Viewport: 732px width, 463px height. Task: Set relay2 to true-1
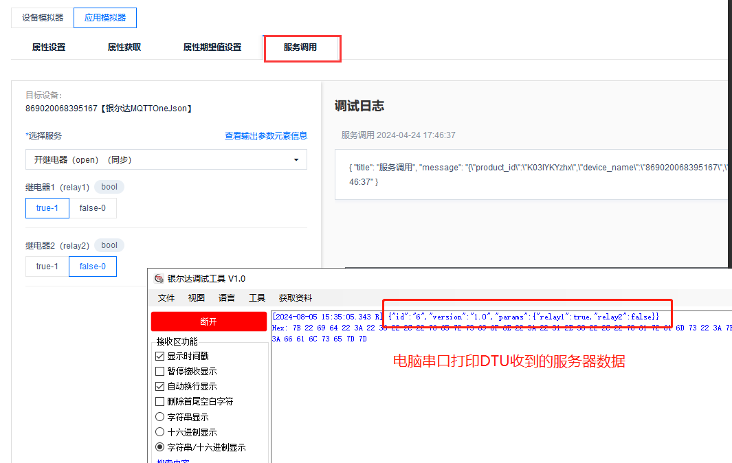pos(47,267)
